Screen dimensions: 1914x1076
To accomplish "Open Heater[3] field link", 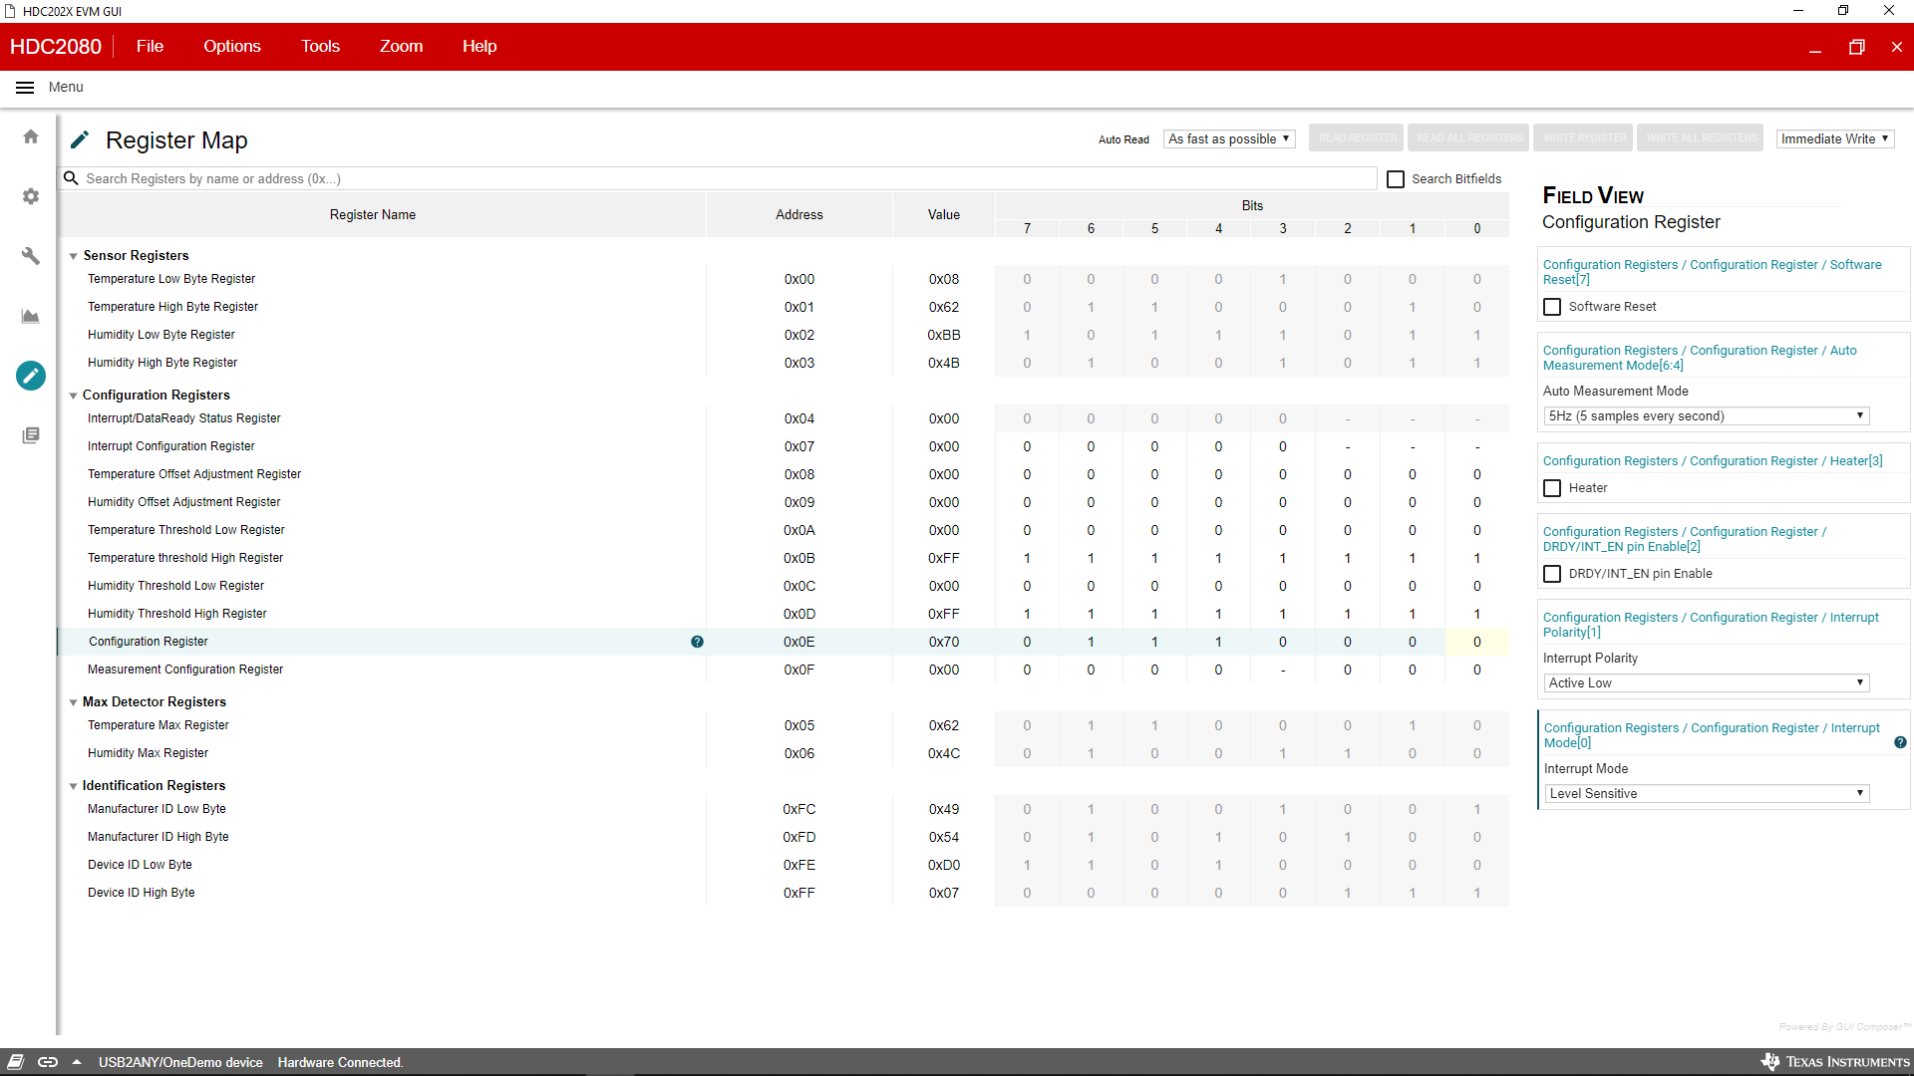I will (x=1712, y=461).
